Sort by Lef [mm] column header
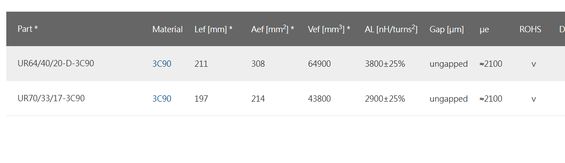This screenshot has width=565, height=163. click(213, 29)
